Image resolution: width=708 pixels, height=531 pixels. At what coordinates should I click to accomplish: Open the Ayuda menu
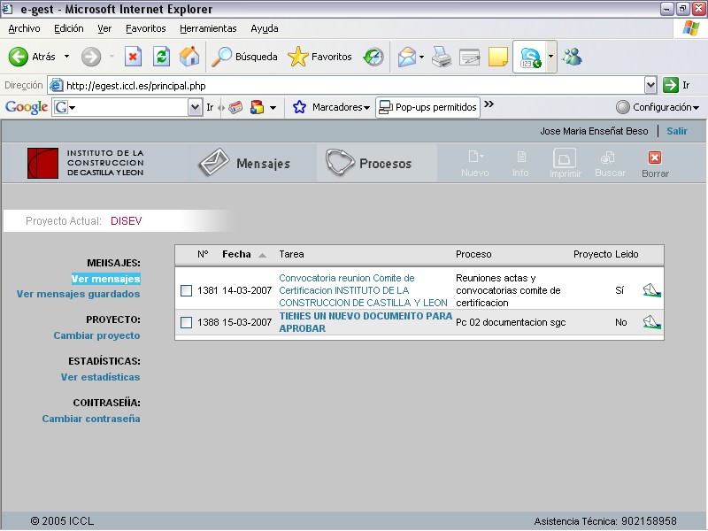pos(264,28)
